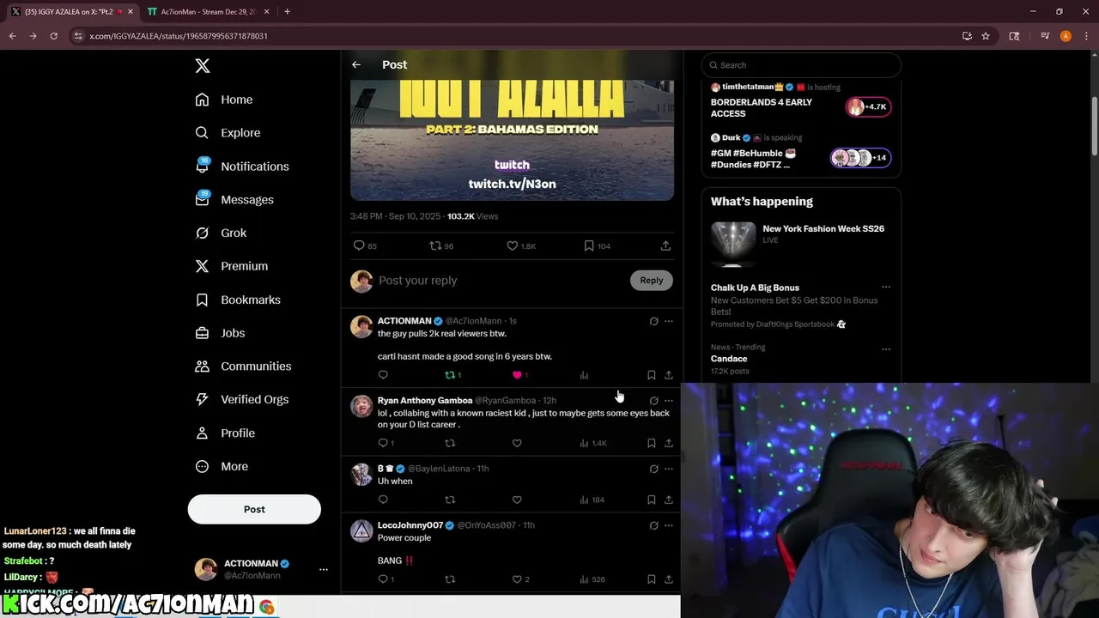Reply to Ryan Anthony Gamboa's comment

coord(383,443)
